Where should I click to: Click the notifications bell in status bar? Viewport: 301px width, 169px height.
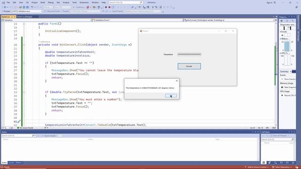[297, 167]
